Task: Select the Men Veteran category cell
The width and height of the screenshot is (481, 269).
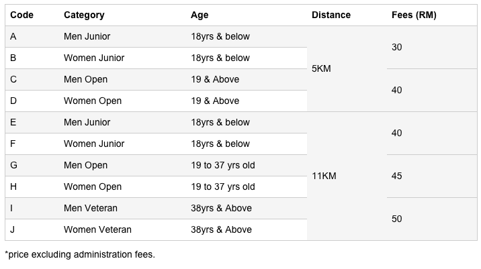Action: click(91, 208)
